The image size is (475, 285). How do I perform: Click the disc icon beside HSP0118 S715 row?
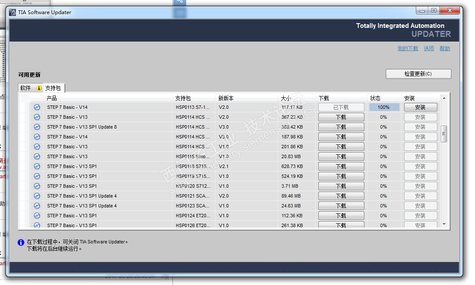pos(37,166)
